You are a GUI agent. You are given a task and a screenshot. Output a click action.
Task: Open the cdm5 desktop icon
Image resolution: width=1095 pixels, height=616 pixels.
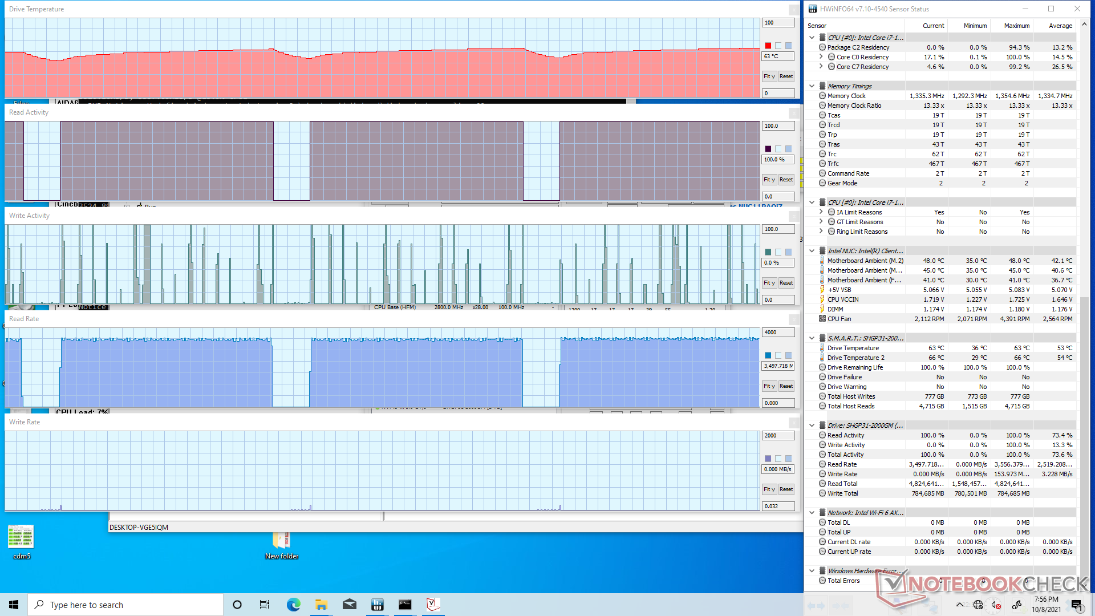coord(22,542)
